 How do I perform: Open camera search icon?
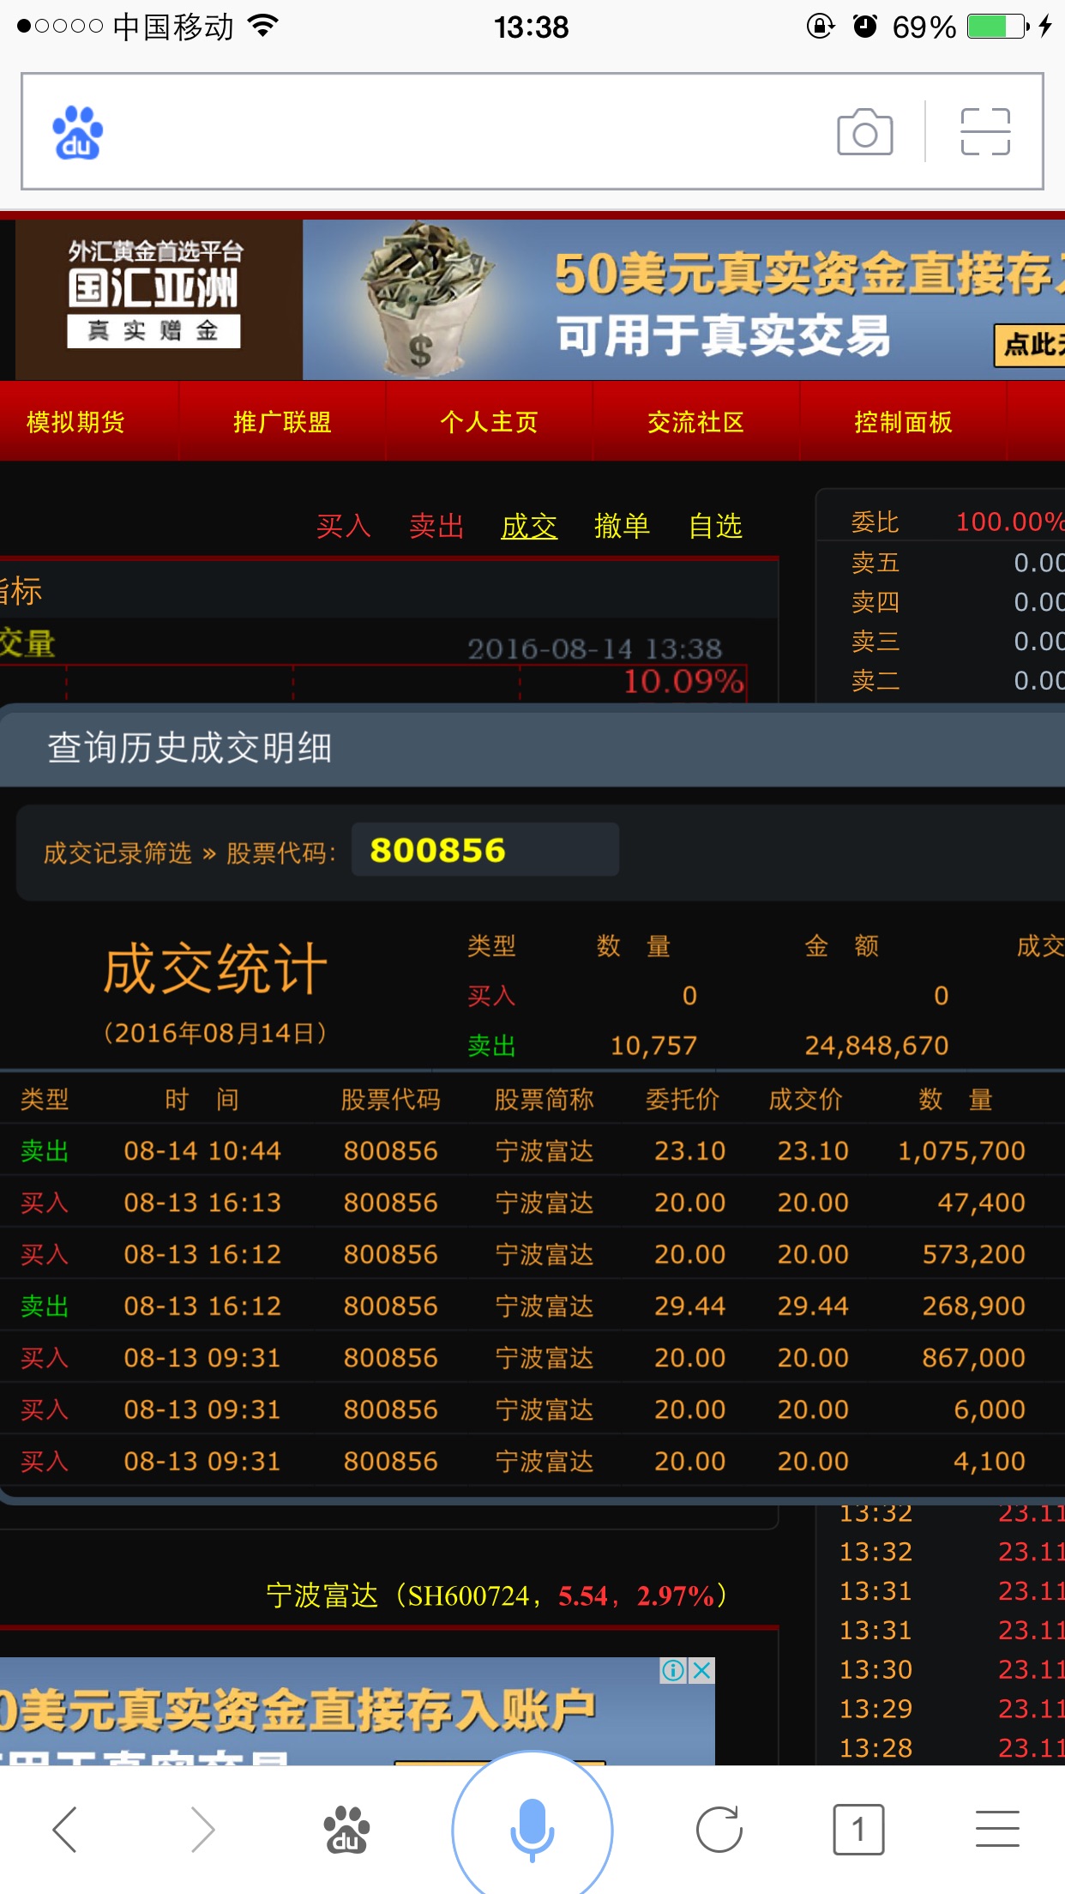864,132
